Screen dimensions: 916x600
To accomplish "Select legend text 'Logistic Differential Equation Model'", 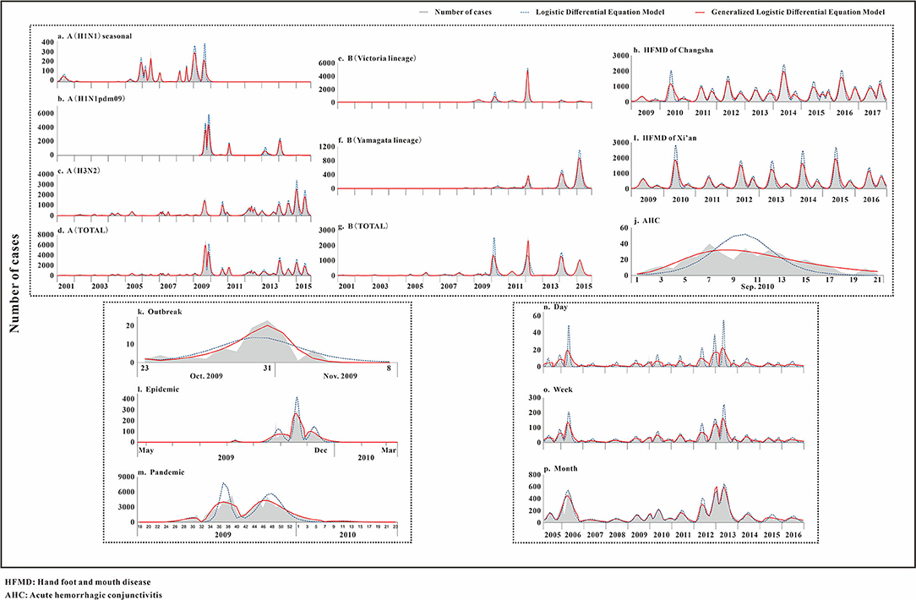I will point(600,13).
